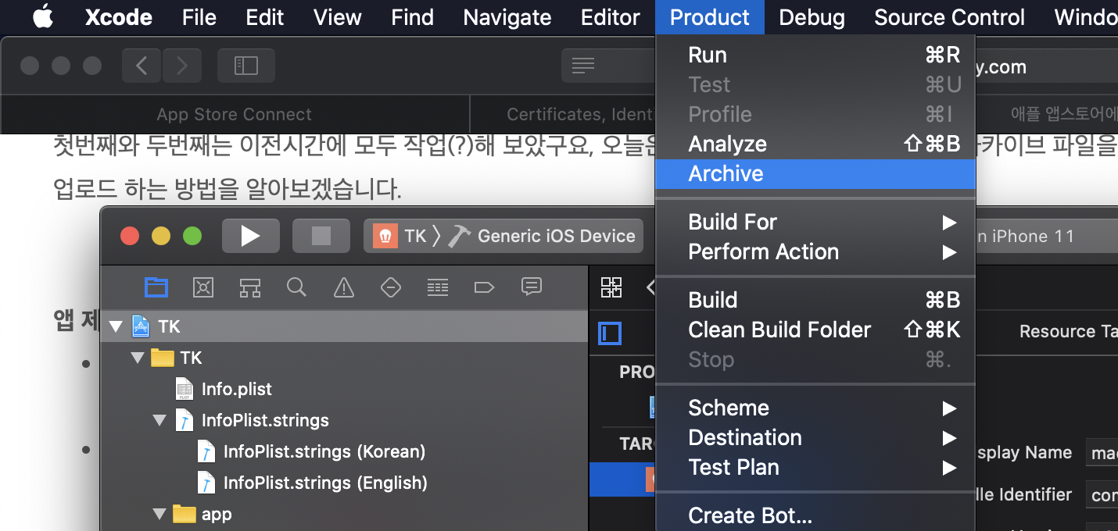1118x531 pixels.
Task: Open the Resource Tags tab
Action: click(x=1068, y=331)
